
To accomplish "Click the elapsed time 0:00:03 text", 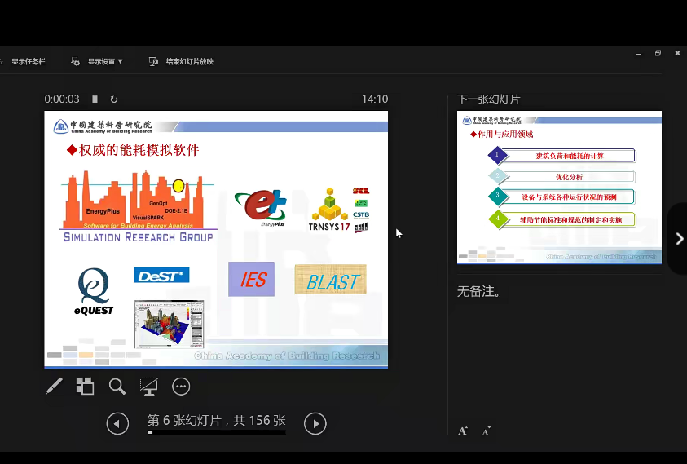I will coord(62,99).
